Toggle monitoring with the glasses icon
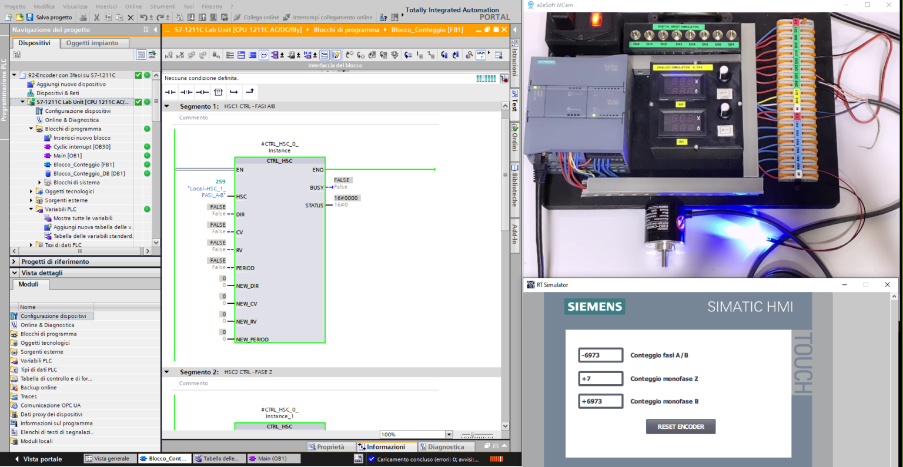This screenshot has width=903, height=467. tap(481, 54)
